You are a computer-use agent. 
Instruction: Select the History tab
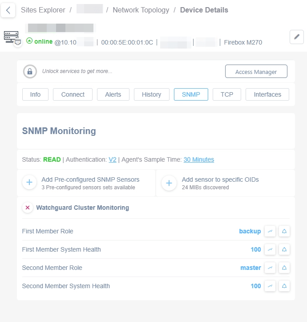(x=151, y=94)
